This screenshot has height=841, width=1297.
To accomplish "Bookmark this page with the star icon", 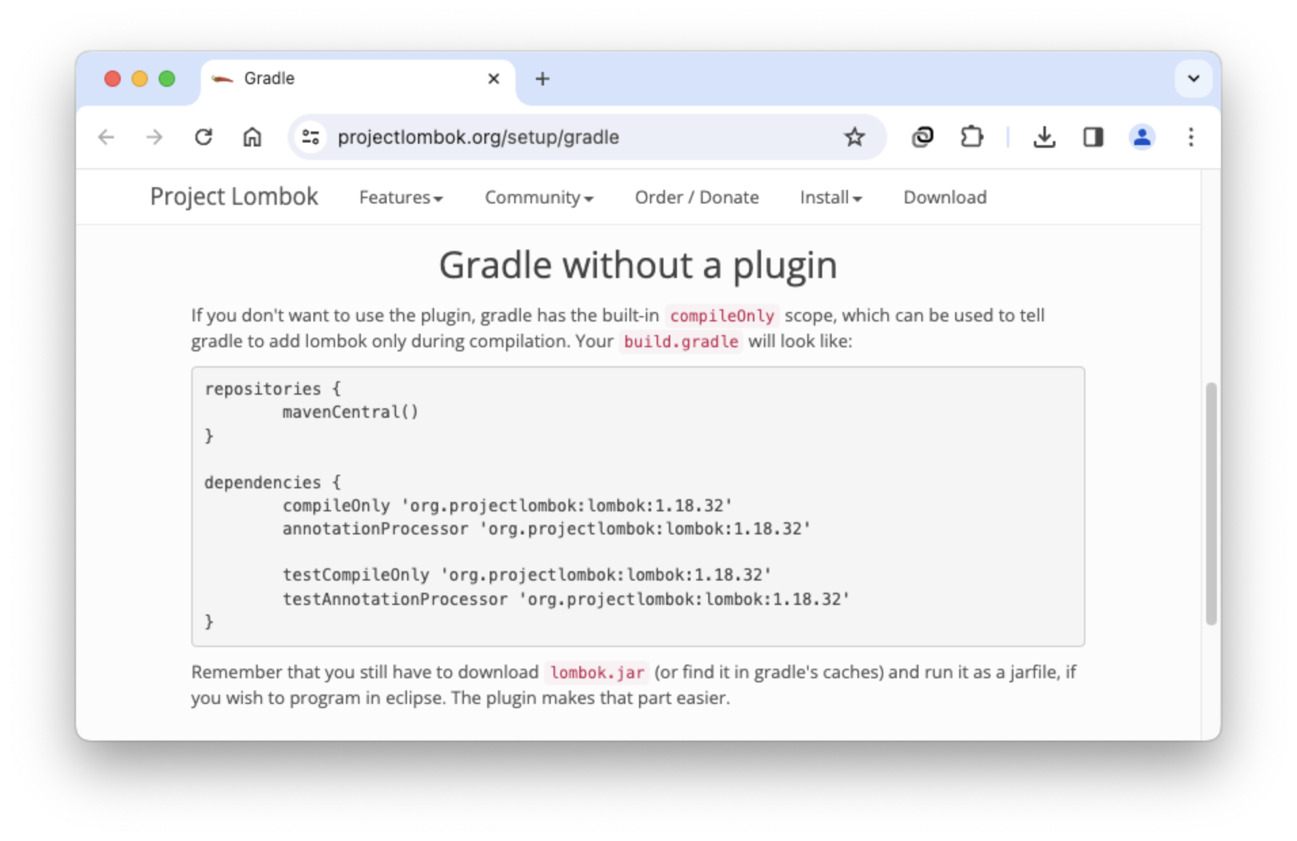I will tap(855, 138).
